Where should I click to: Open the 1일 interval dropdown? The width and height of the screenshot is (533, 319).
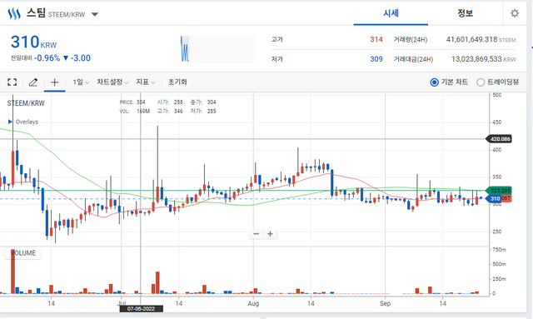point(81,82)
